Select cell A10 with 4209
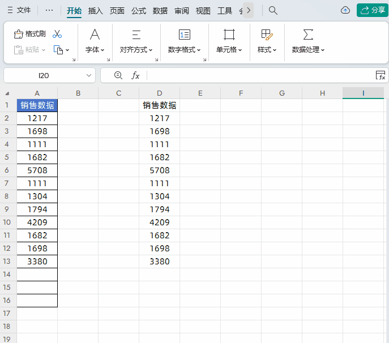Screen dimensions: 389x343 point(37,222)
